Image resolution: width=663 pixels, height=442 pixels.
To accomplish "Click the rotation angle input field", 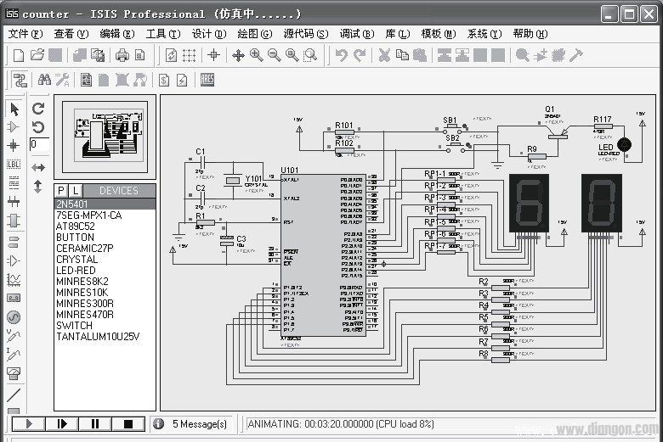I will coord(39,145).
